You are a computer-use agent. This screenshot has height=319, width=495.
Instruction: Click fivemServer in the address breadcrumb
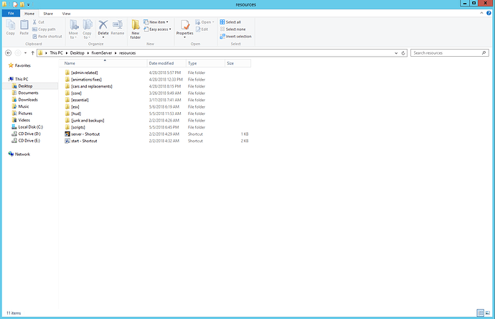point(102,52)
